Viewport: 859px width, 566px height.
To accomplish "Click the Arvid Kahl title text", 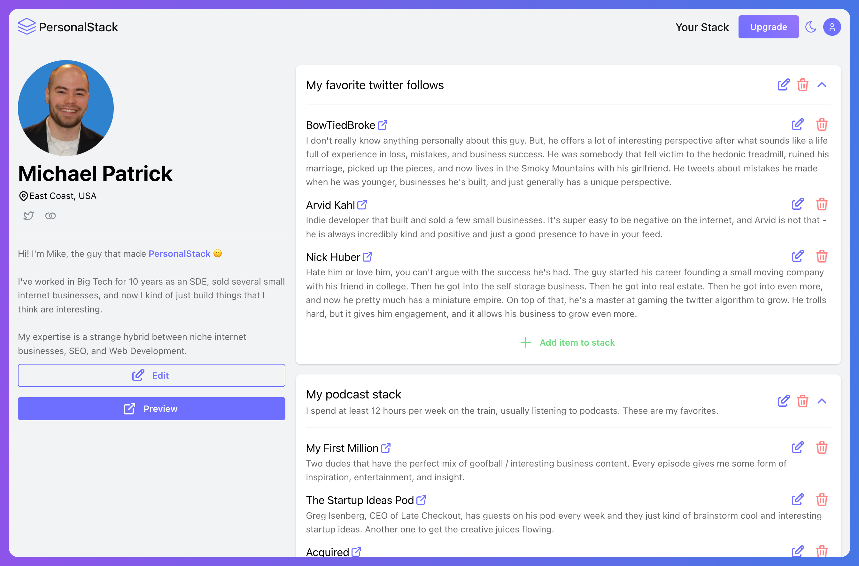I will tap(330, 205).
